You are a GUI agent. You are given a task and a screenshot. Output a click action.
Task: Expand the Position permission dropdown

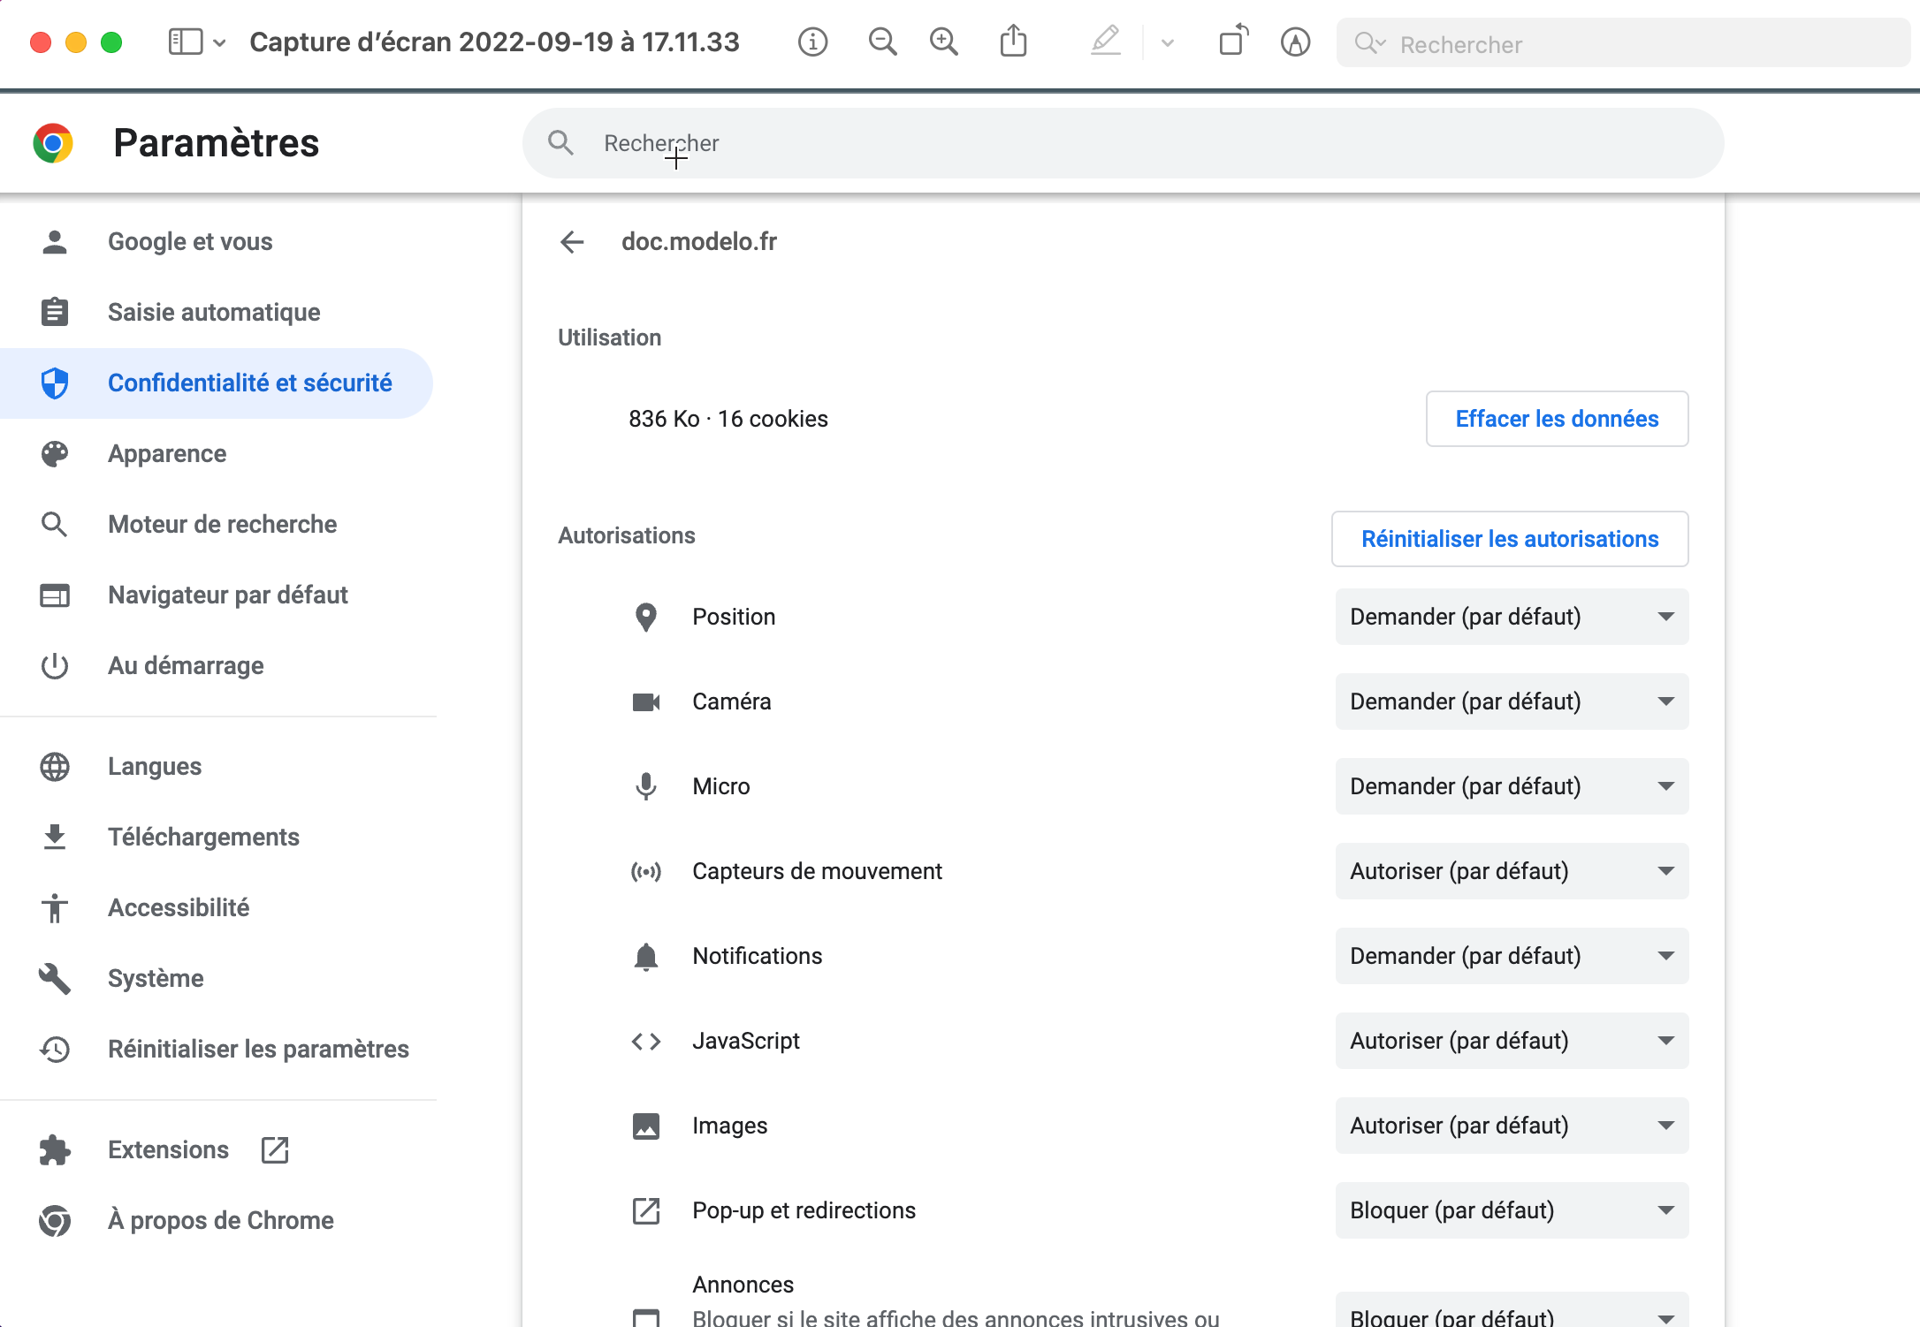pyautogui.click(x=1511, y=617)
